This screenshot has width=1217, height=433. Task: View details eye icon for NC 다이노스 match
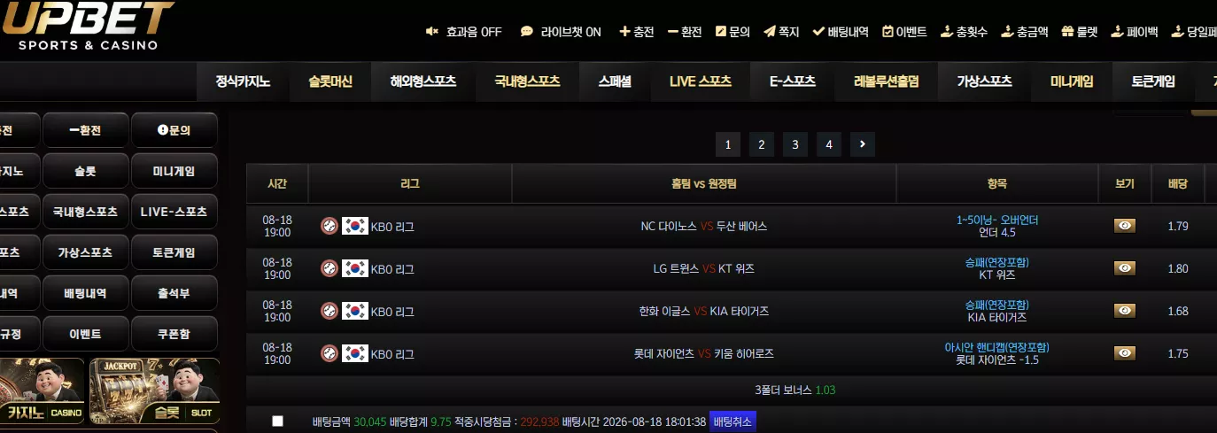pos(1124,226)
